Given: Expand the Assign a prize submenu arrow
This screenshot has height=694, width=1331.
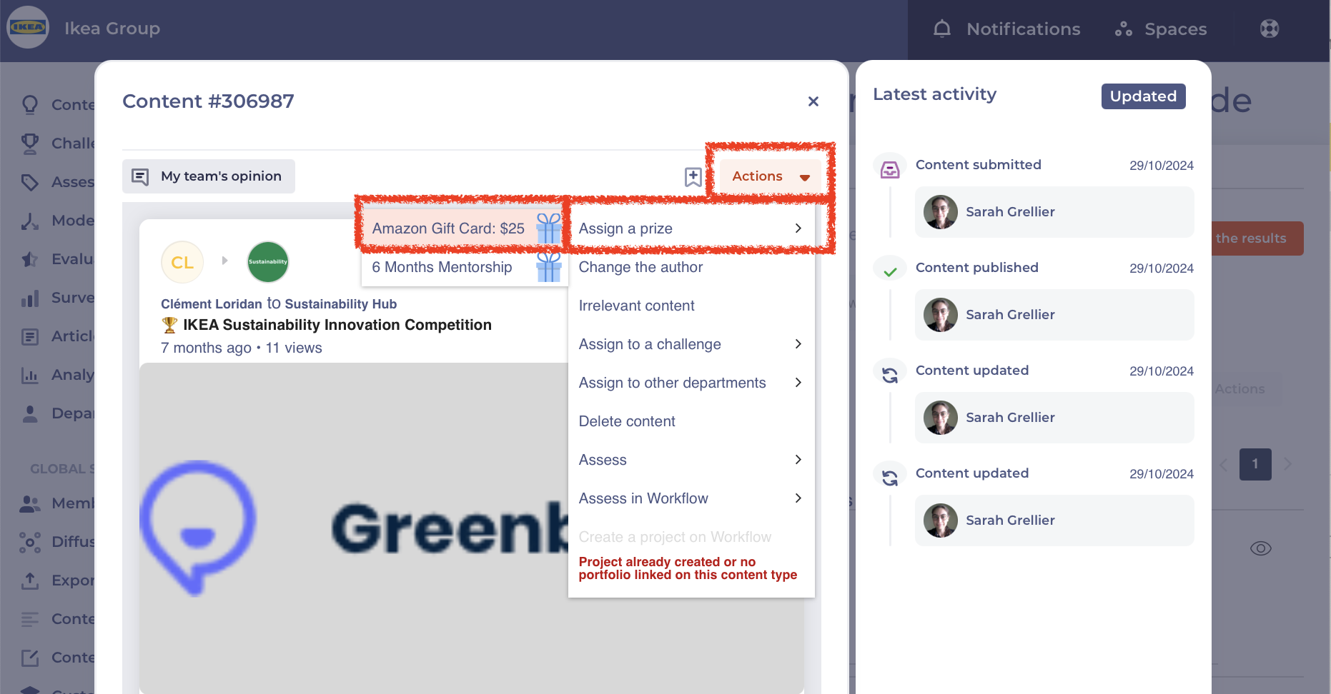Looking at the screenshot, I should 798,228.
